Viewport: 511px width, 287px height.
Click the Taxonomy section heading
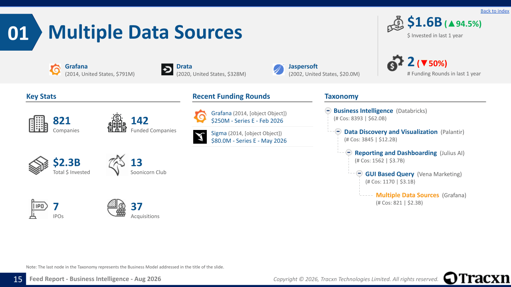tap(341, 96)
